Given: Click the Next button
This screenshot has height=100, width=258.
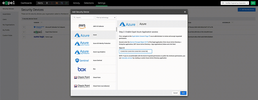Looking at the screenshot, I should pyautogui.click(x=183, y=93).
